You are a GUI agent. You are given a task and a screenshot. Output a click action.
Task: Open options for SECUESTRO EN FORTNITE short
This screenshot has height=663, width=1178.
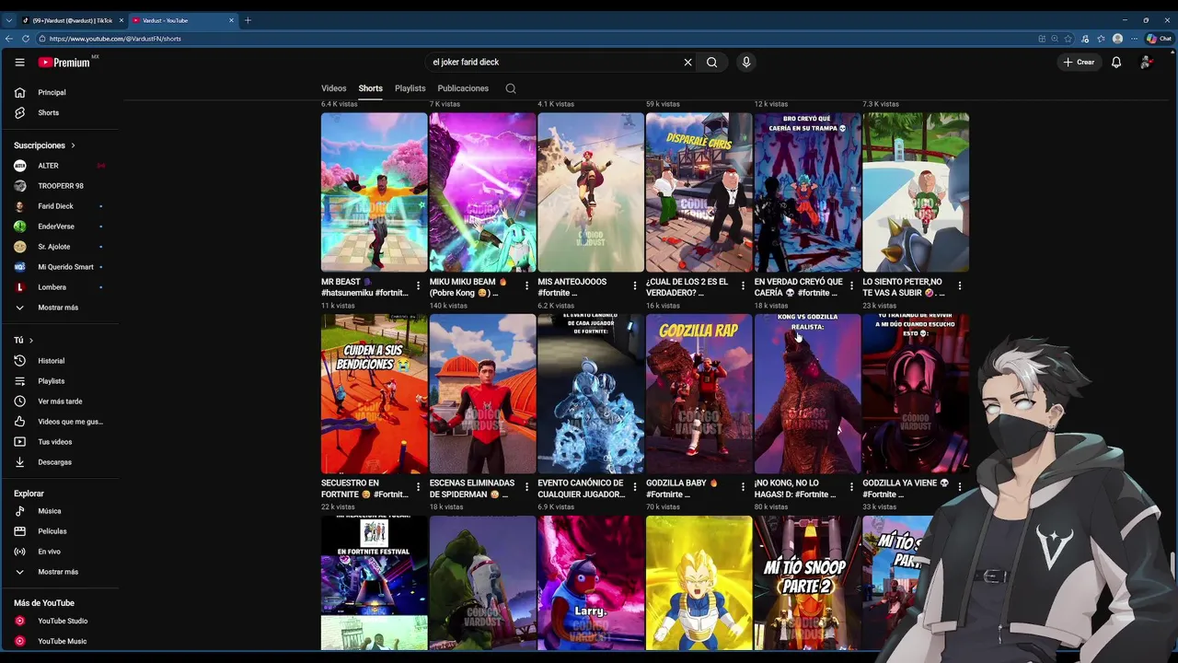[x=418, y=487]
